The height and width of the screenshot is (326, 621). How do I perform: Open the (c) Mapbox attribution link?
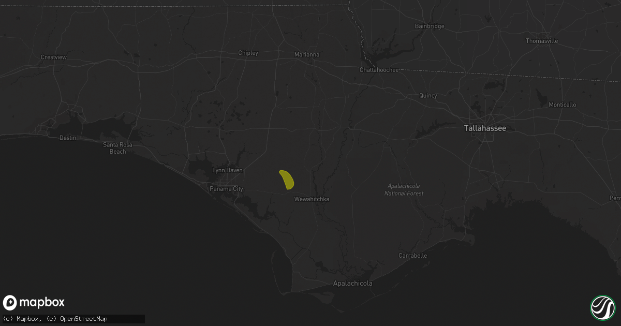pyautogui.click(x=21, y=319)
